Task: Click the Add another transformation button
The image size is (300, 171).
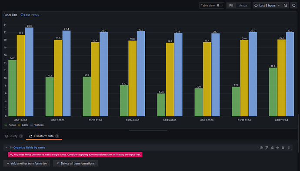Action: point(27,163)
